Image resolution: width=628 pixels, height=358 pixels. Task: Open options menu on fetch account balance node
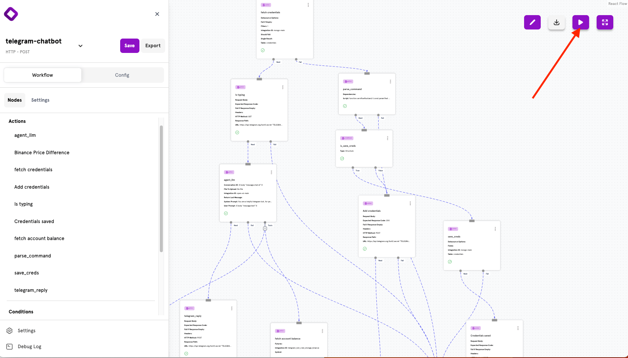point(322,331)
